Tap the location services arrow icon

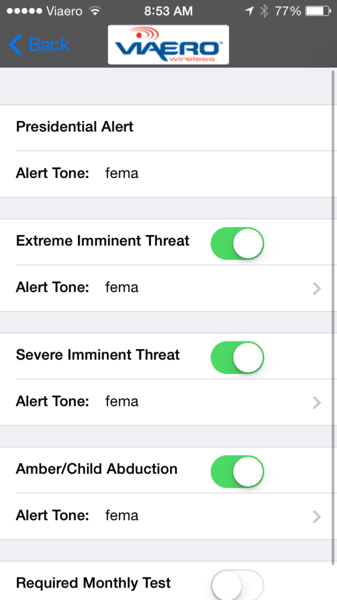pos(249,11)
